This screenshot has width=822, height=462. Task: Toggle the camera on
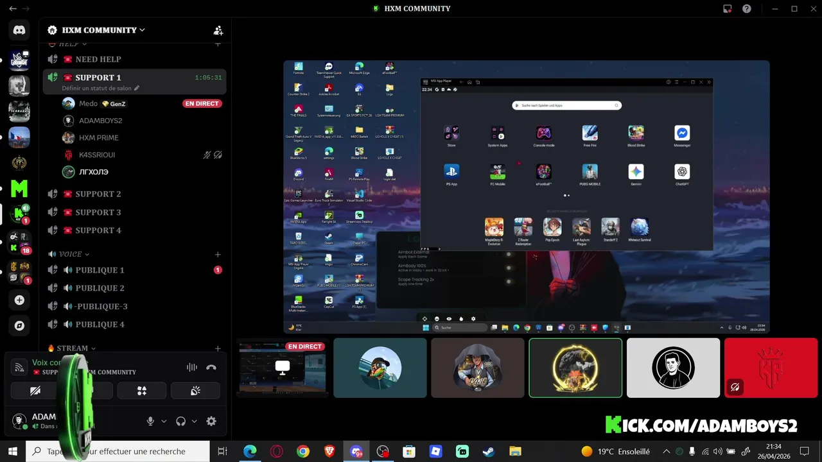click(35, 391)
